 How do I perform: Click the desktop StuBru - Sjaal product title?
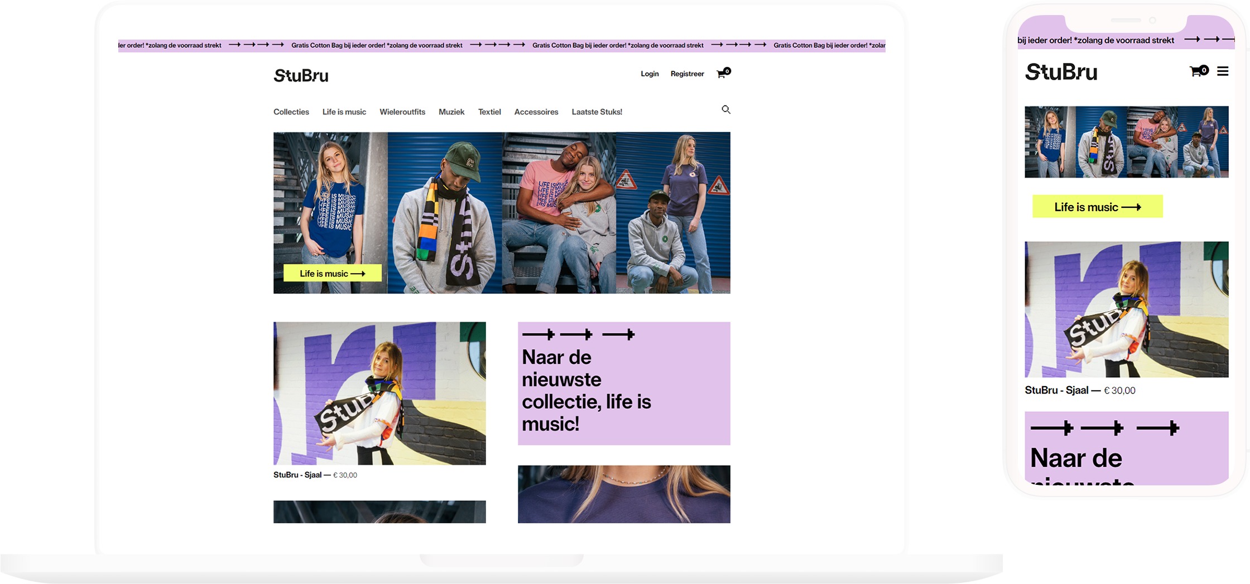pyautogui.click(x=297, y=475)
